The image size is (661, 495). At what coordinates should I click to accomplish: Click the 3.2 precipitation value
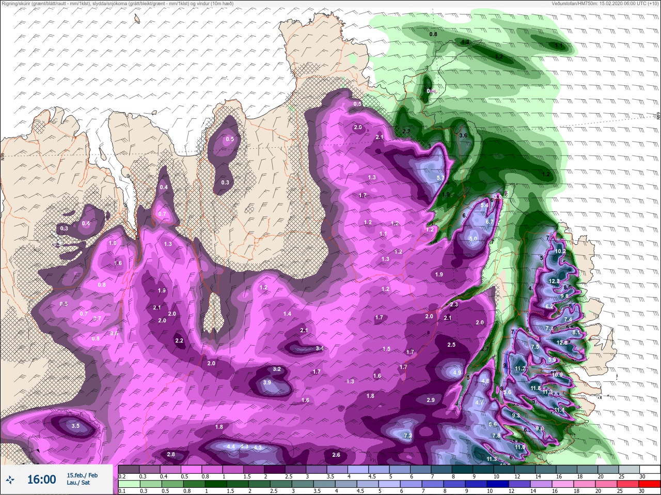(277, 369)
